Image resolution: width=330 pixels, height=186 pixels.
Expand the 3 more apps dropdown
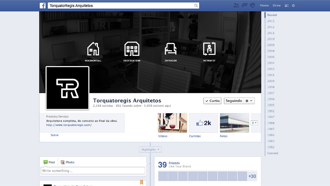point(254,123)
